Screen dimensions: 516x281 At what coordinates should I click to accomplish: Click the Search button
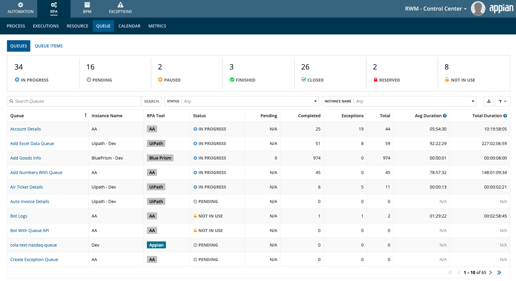[x=151, y=101]
